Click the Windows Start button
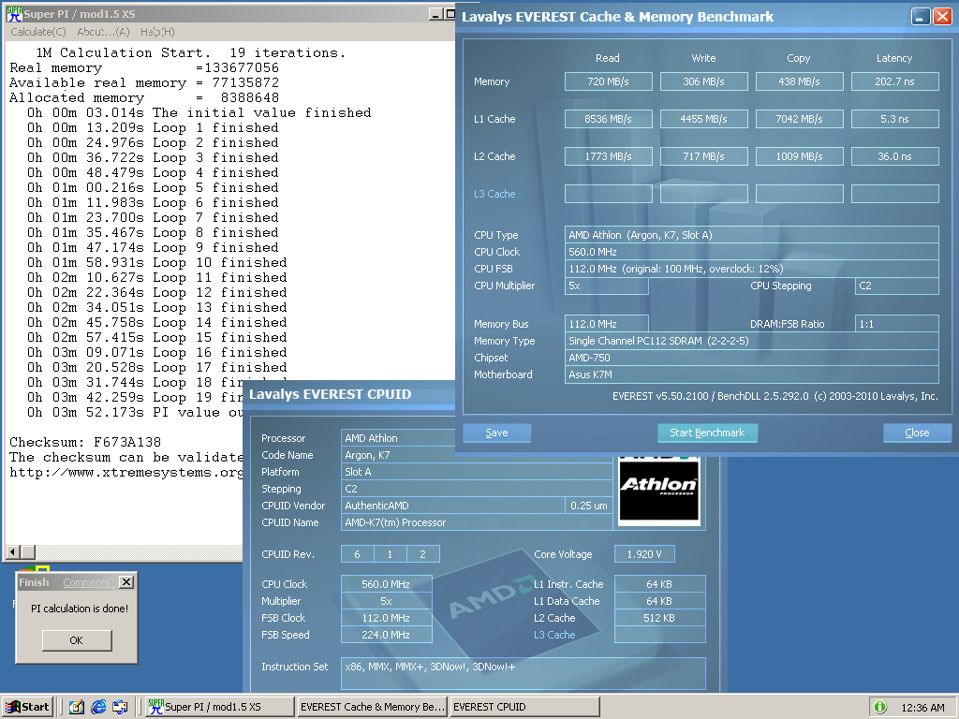Screen dimensions: 959x719 tap(27, 707)
